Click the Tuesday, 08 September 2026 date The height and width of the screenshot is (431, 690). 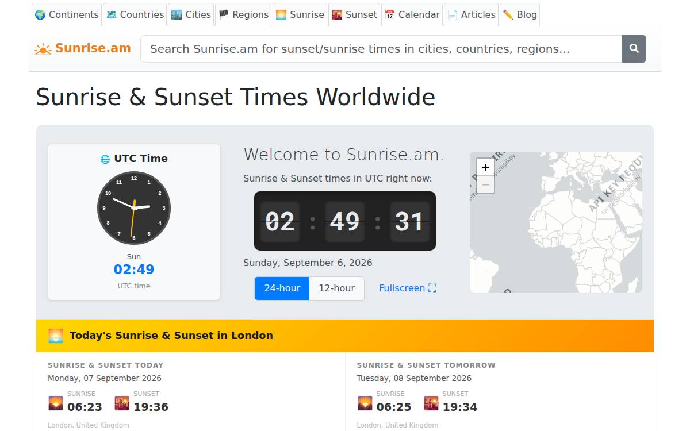414,378
